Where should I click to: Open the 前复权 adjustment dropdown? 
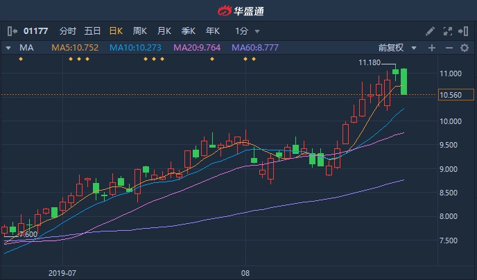tap(397, 48)
